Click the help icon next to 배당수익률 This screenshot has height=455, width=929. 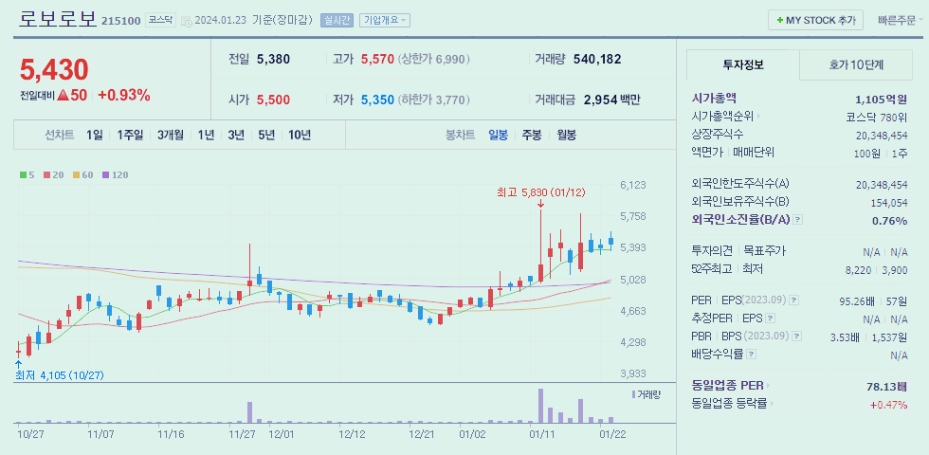751,355
